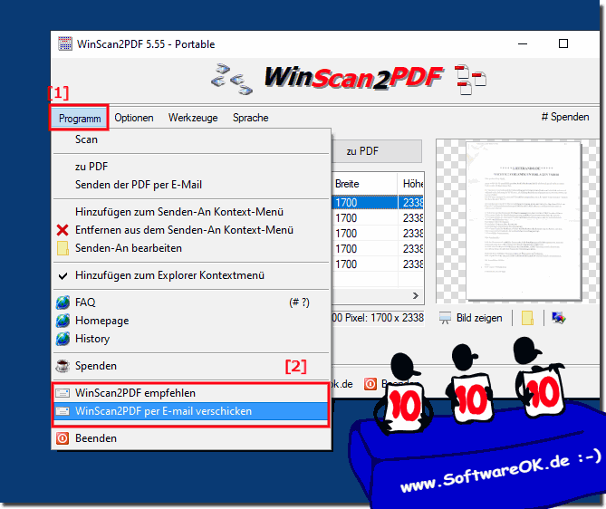
Task: Click the Breite column header
Action: (364, 184)
